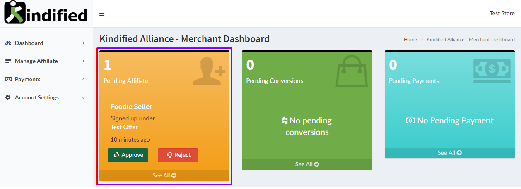This screenshot has height=189, width=521.
Task: Click the Pending Affiliate count 1
Action: click(107, 65)
